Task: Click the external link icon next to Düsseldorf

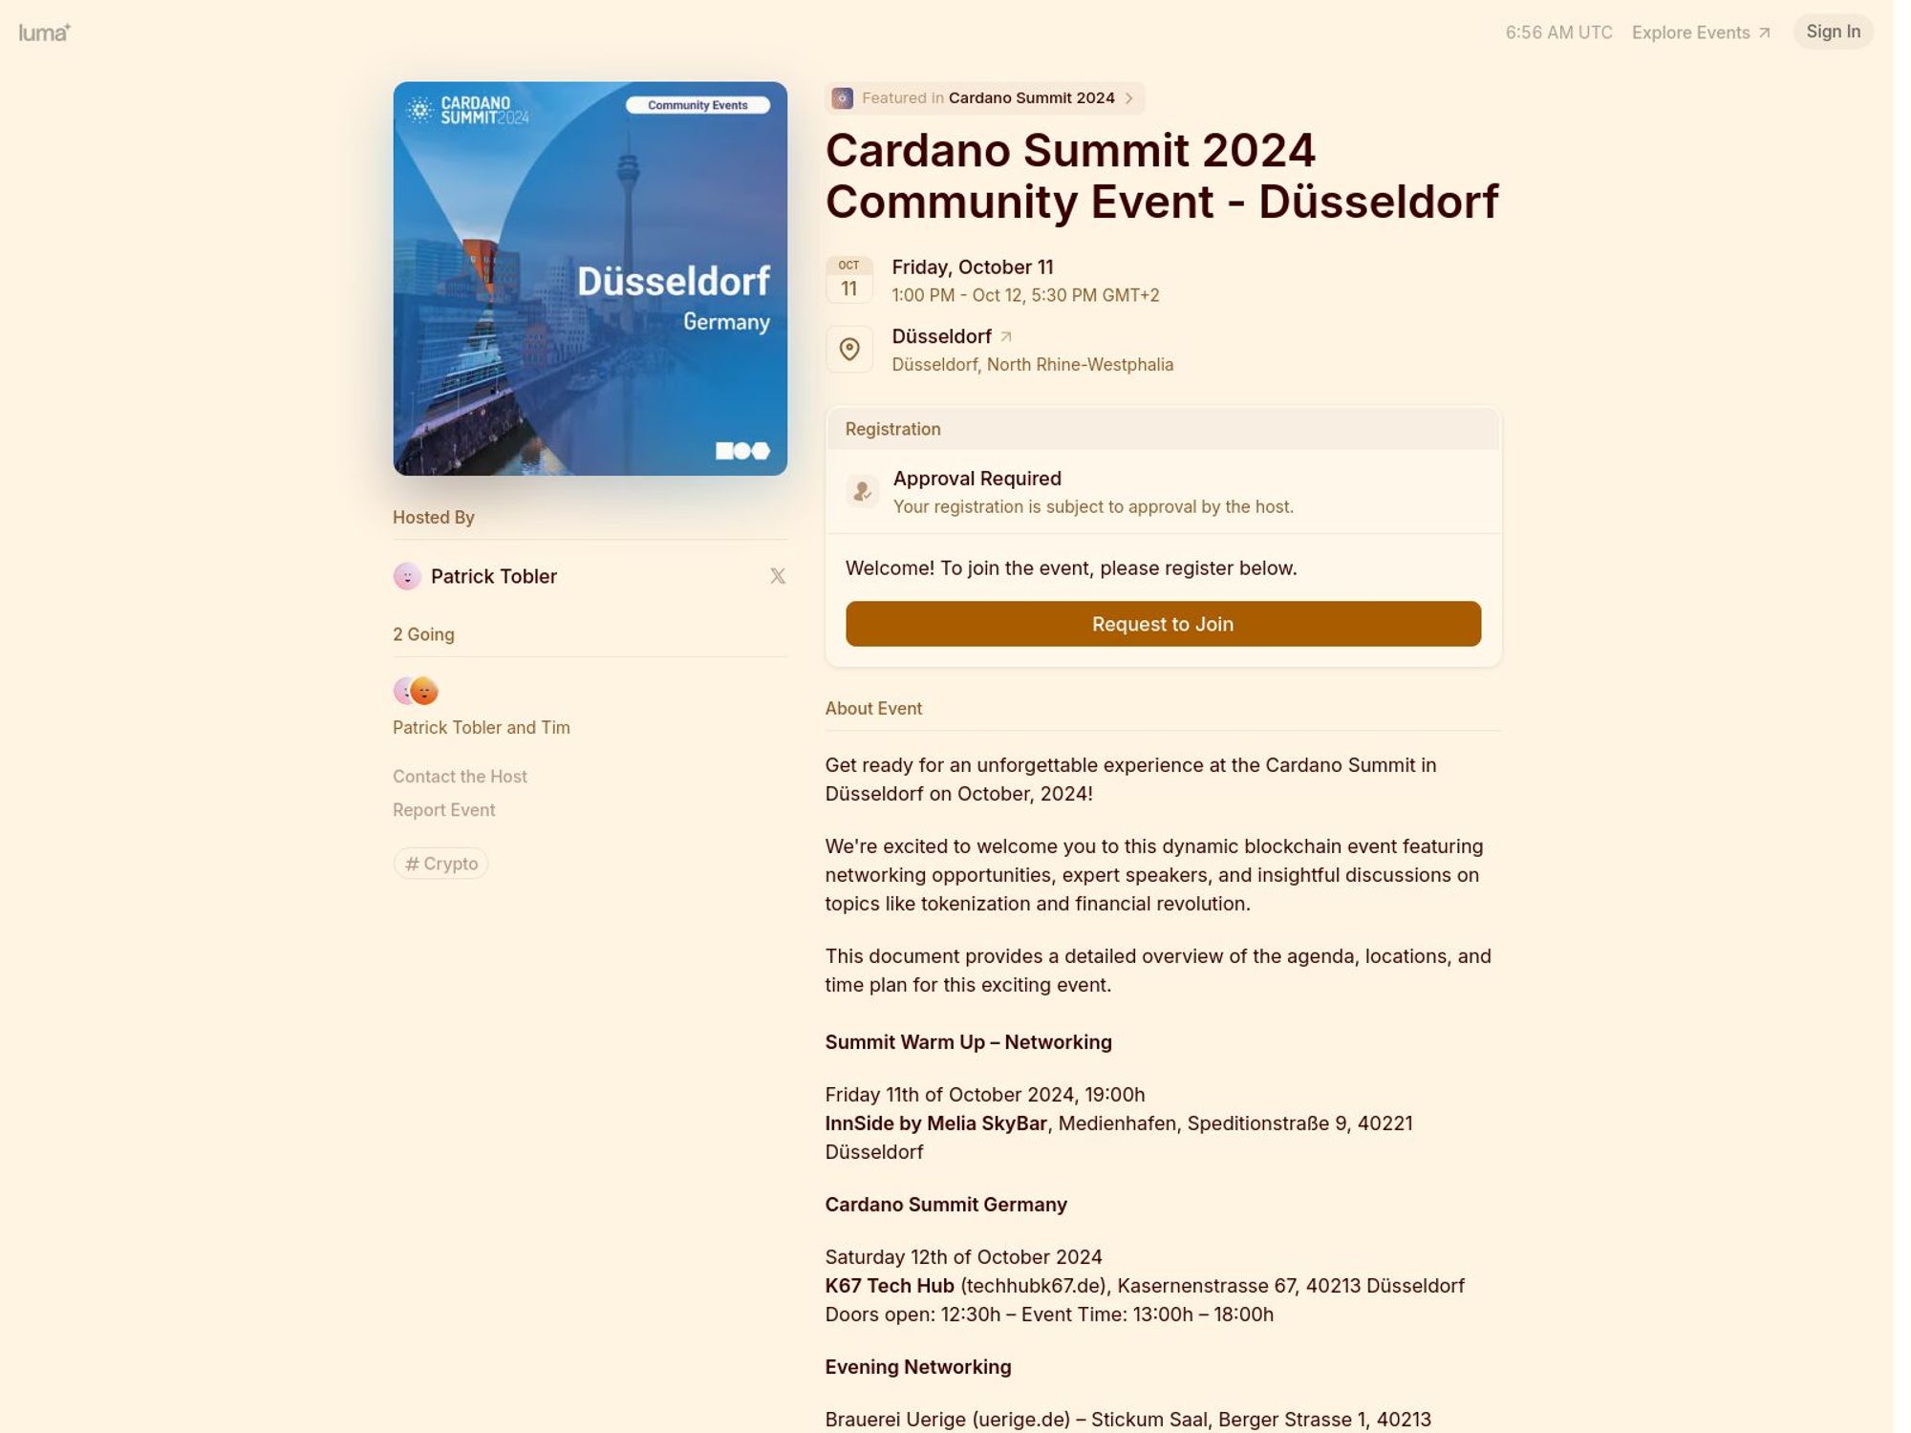Action: (1007, 334)
